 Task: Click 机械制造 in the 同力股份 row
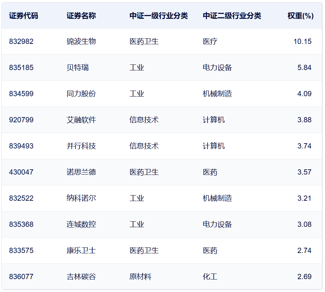pyautogui.click(x=217, y=94)
